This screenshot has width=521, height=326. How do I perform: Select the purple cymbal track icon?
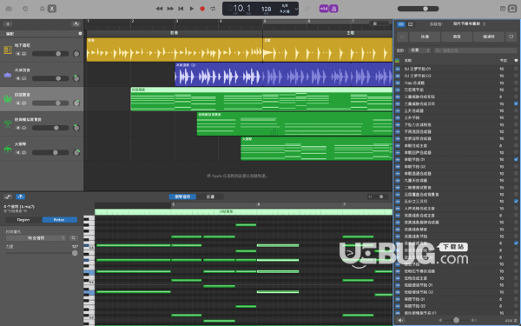pos(8,75)
